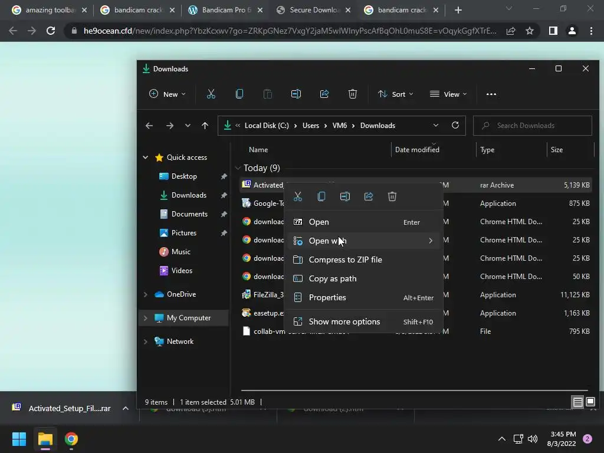
Task: Click Chrome taskbar icon
Action: (x=71, y=439)
